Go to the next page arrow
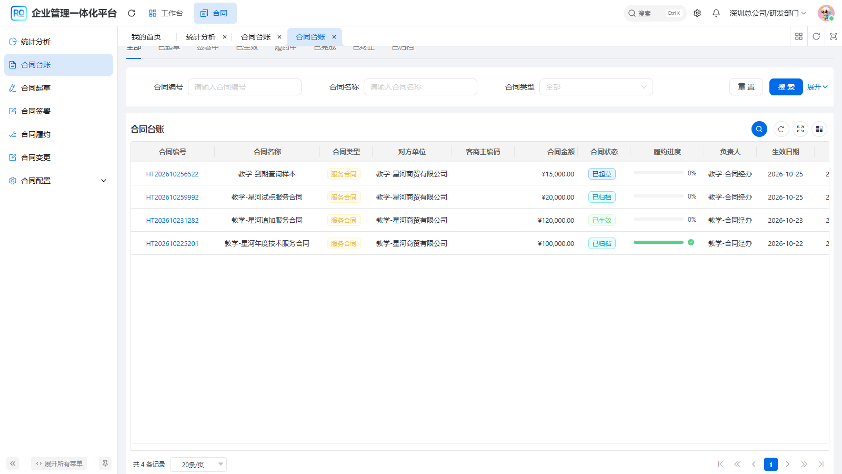The width and height of the screenshot is (842, 474). pyautogui.click(x=788, y=464)
